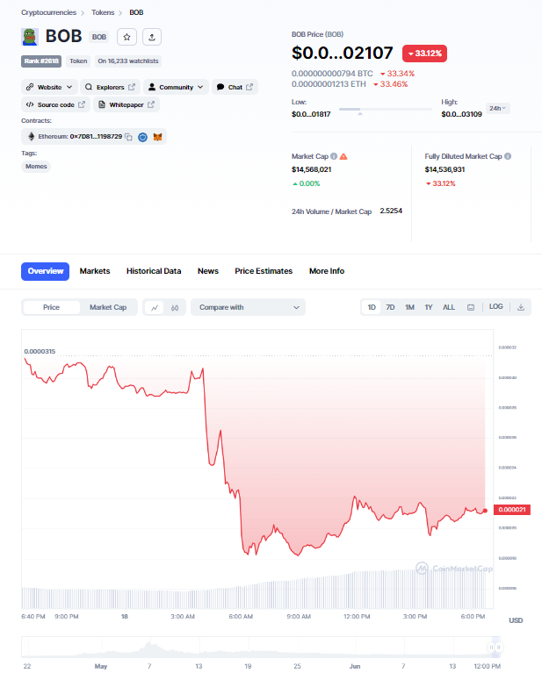
Task: Open the Compare with dropdown
Action: click(248, 307)
